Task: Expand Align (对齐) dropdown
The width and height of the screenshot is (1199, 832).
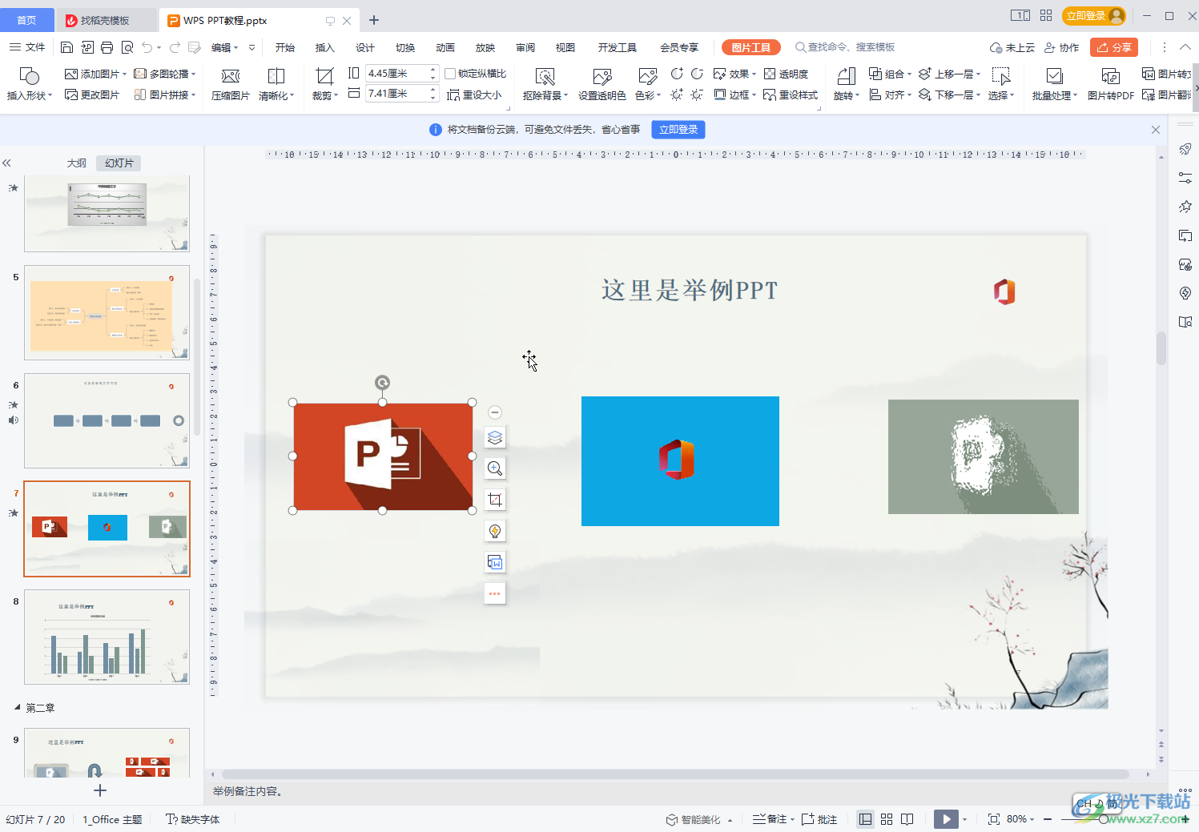Action: pos(911,94)
